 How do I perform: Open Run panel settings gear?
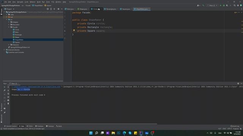point(238,83)
